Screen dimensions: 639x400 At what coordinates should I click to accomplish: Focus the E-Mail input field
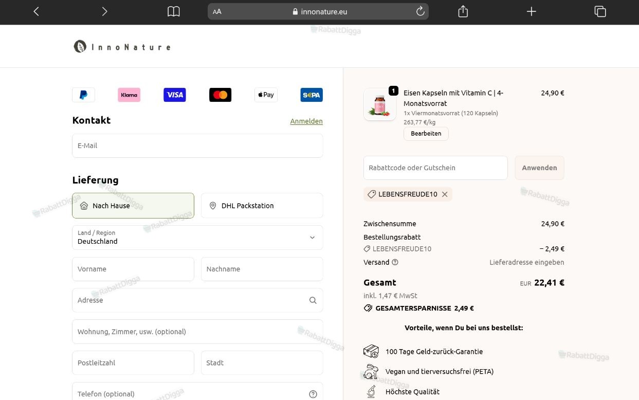click(x=197, y=146)
